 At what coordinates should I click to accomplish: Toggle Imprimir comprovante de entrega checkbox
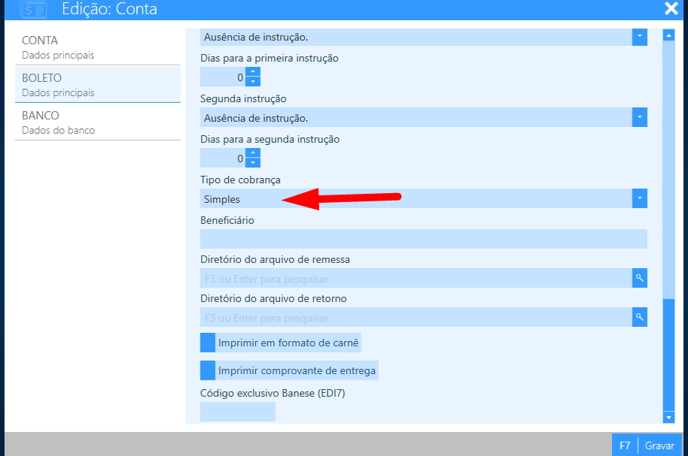[208, 370]
